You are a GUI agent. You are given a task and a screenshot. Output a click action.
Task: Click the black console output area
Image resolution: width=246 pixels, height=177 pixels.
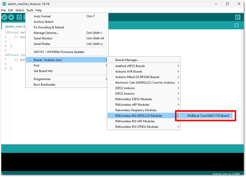122,162
